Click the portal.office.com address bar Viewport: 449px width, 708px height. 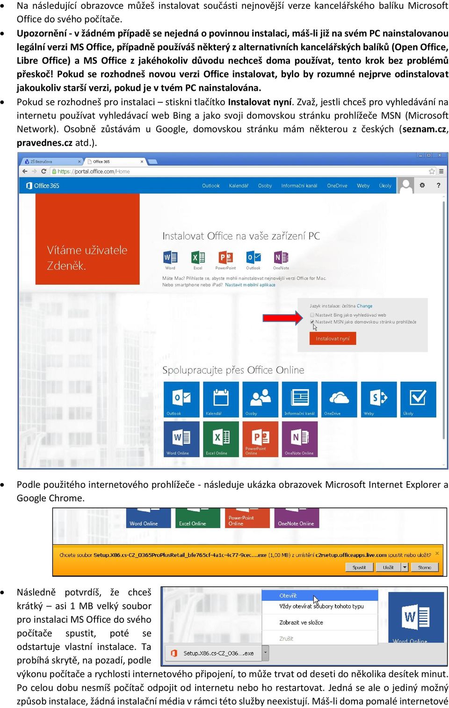pyautogui.click(x=243, y=171)
